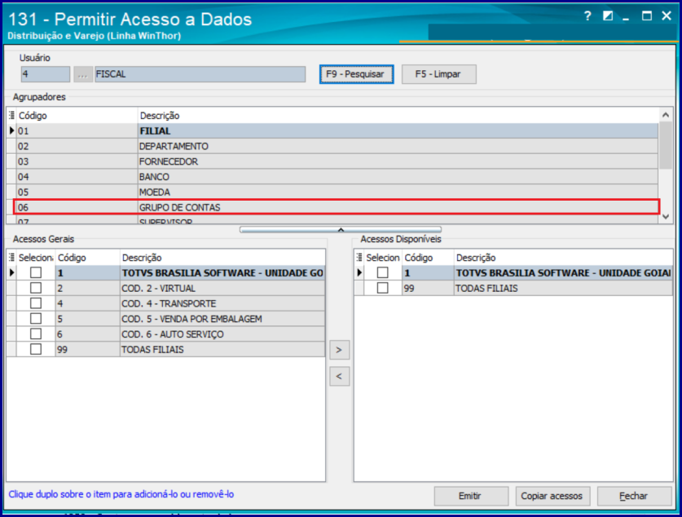Image resolution: width=682 pixels, height=517 pixels.
Task: Check the COD. 5 - VENDA POR EMBALAGEM checkbox
Action: tap(36, 319)
